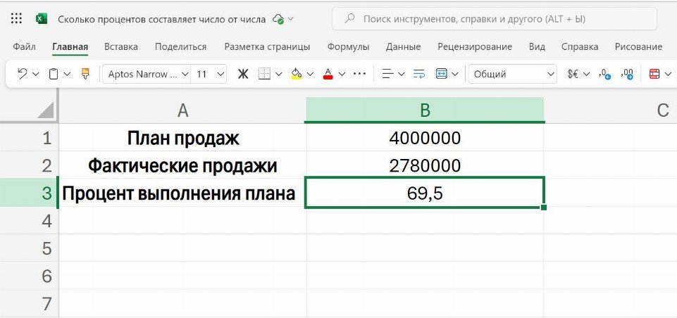This screenshot has height=318, width=677.
Task: Switch to the Формулы tab
Action: pyautogui.click(x=348, y=47)
